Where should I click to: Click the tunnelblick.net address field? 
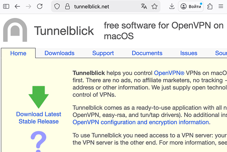click(103, 6)
